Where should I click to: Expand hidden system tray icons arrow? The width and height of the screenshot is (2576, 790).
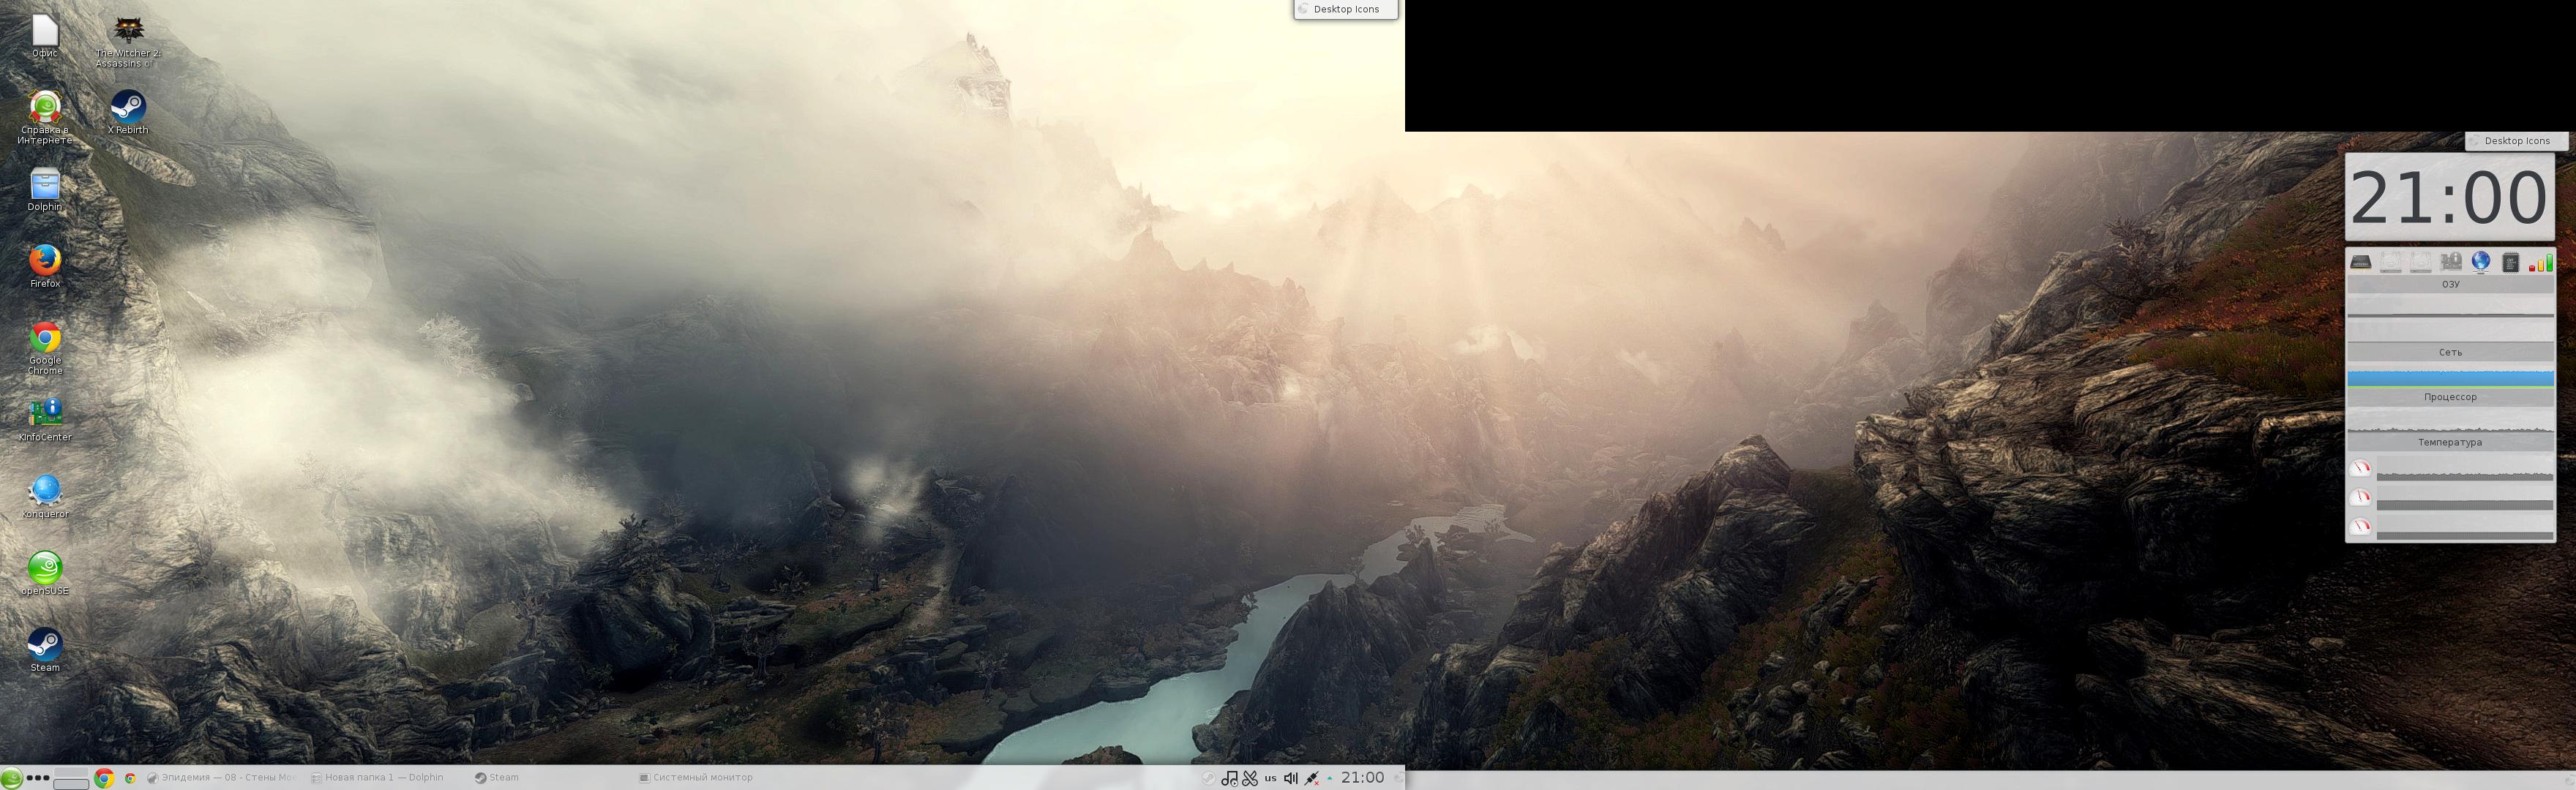click(x=1330, y=778)
